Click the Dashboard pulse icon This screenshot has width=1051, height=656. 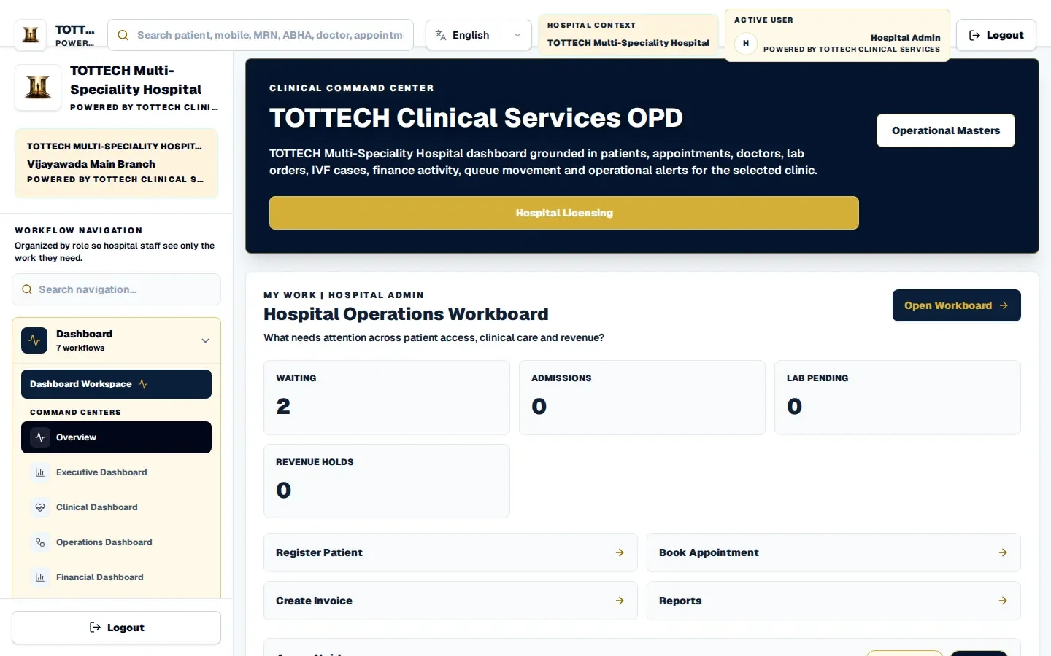tap(34, 340)
